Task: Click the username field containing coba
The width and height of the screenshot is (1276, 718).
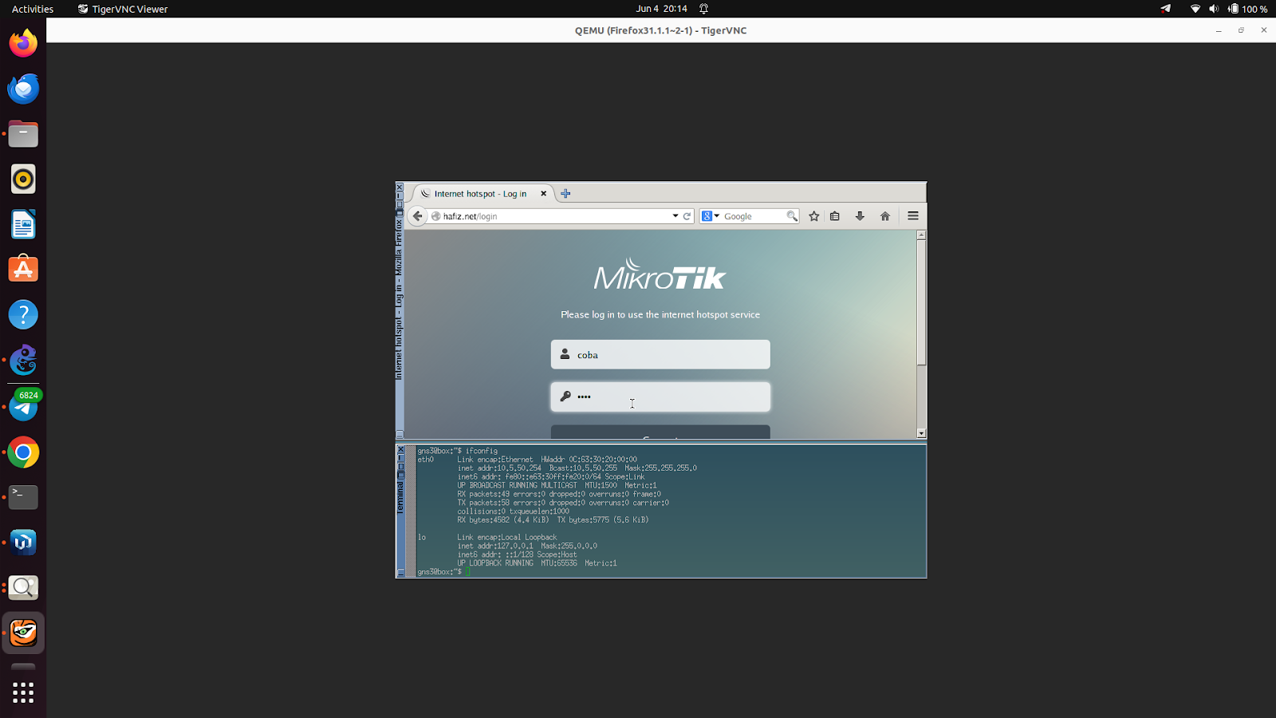Action: (660, 354)
